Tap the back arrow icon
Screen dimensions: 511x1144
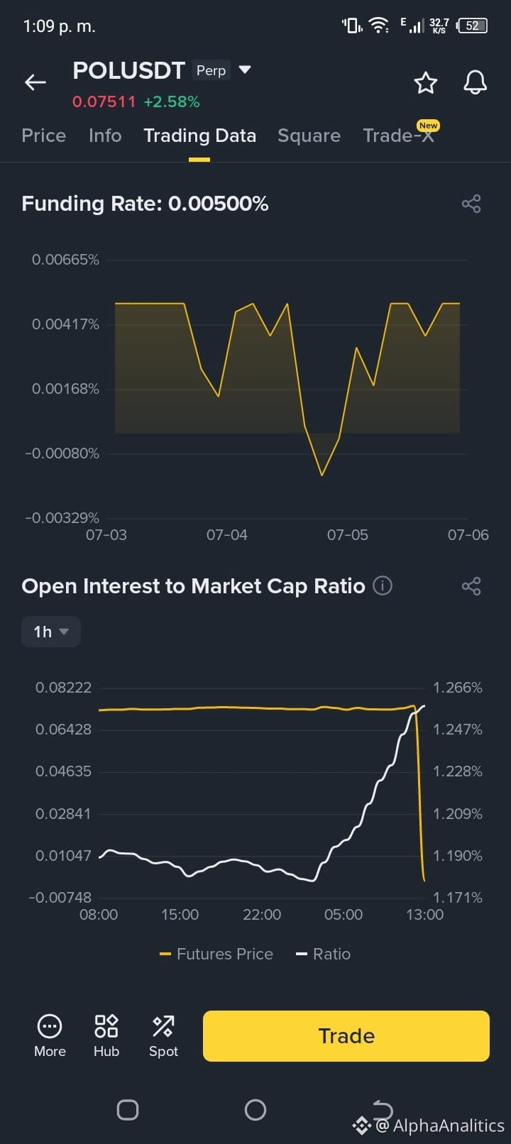(x=35, y=82)
